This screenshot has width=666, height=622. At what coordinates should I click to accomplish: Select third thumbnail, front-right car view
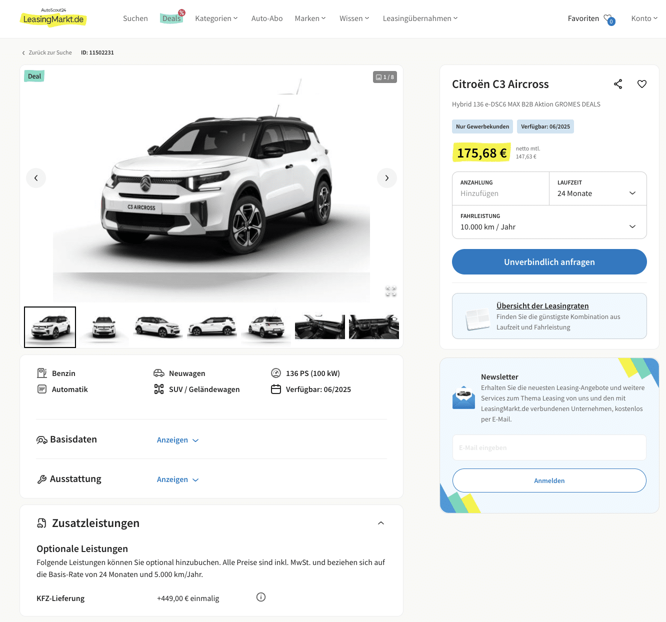(x=158, y=327)
